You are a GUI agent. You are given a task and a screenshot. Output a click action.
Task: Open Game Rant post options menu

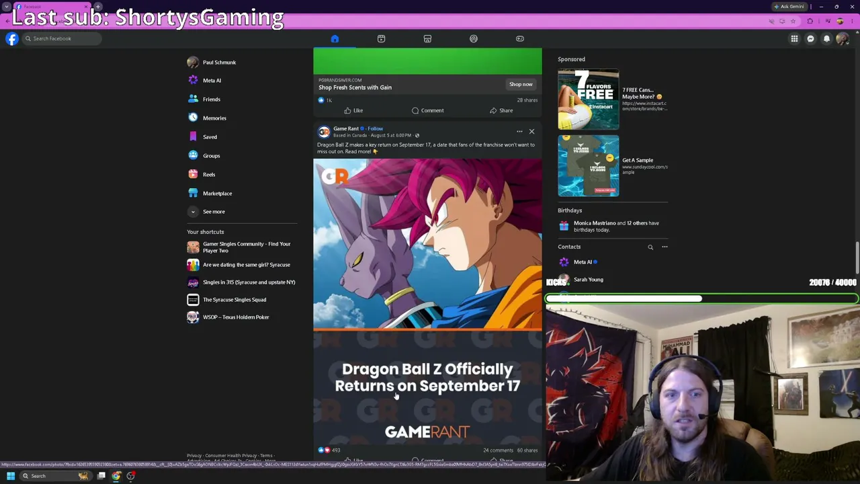pyautogui.click(x=519, y=131)
